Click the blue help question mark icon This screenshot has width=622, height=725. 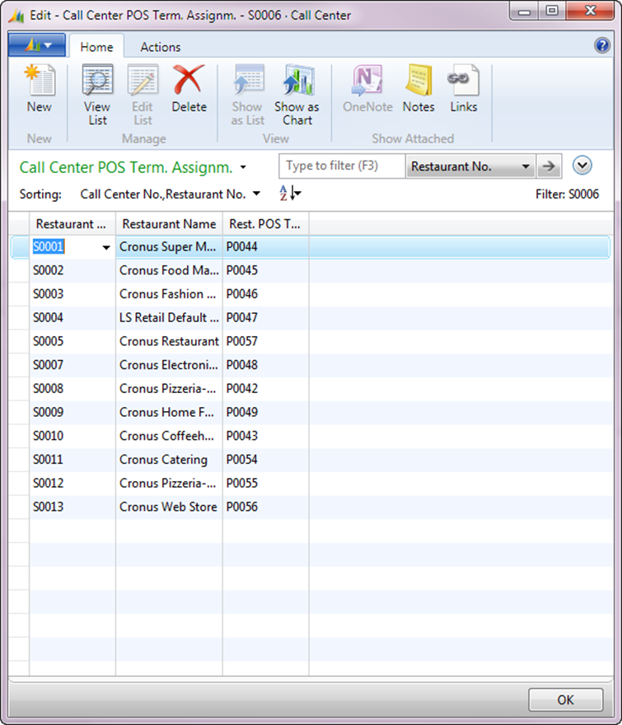click(x=602, y=46)
